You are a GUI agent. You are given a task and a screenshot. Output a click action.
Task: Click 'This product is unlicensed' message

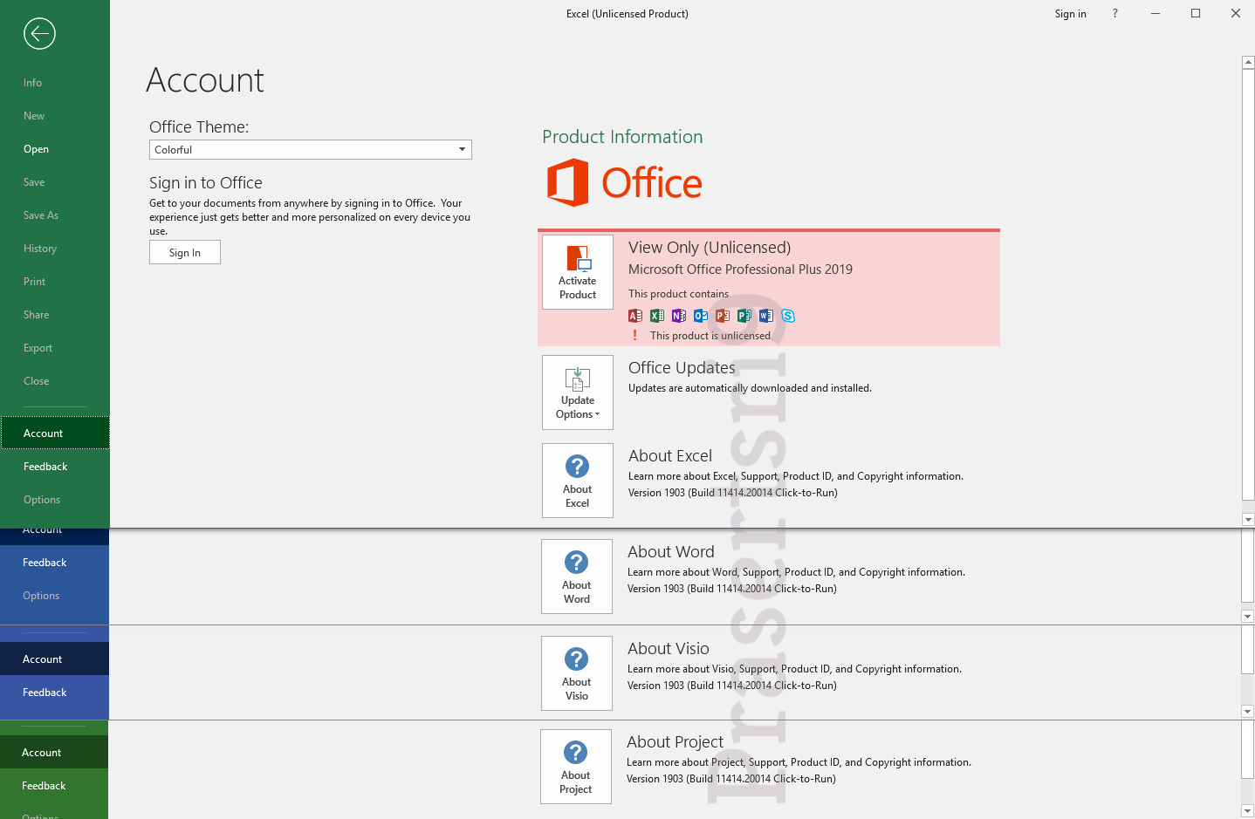click(x=710, y=336)
